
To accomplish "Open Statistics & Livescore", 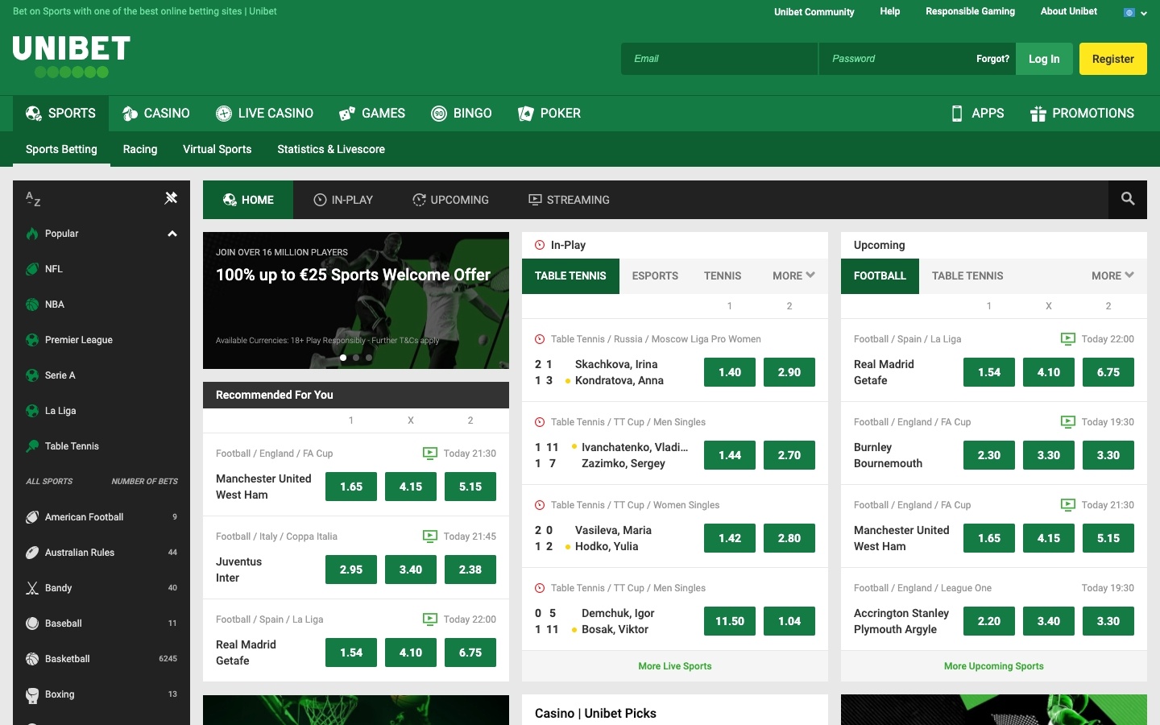I will point(331,149).
